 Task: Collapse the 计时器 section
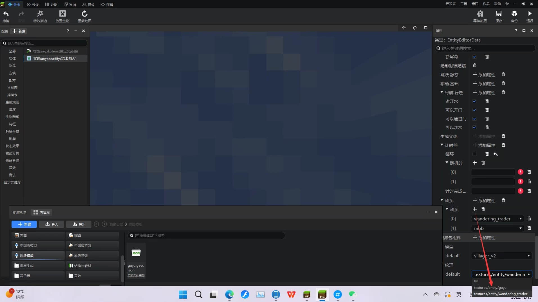coord(442,145)
